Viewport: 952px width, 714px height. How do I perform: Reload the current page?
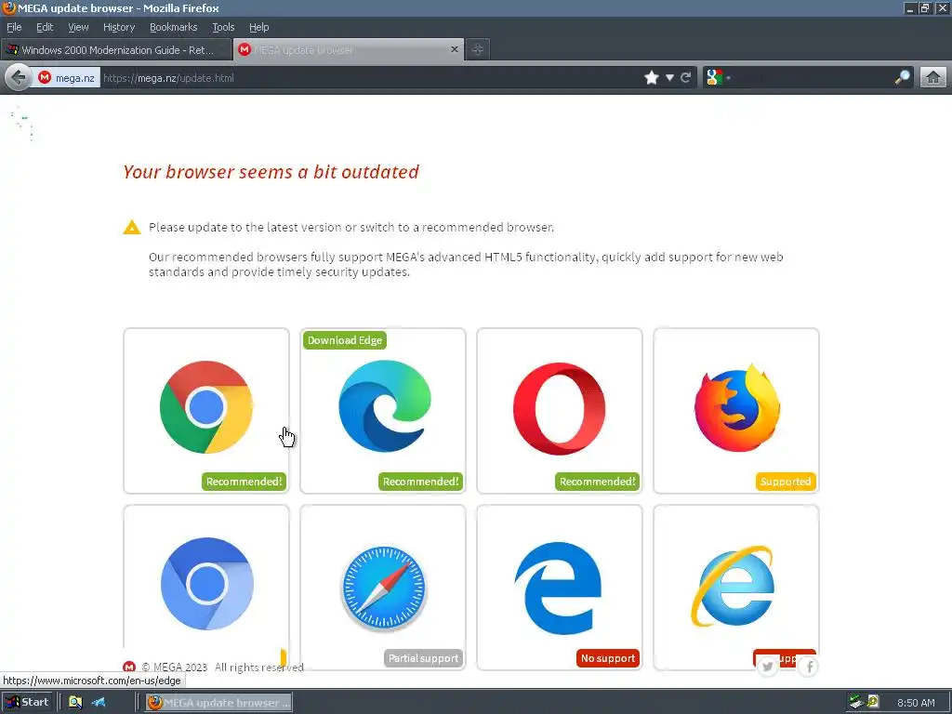point(686,78)
